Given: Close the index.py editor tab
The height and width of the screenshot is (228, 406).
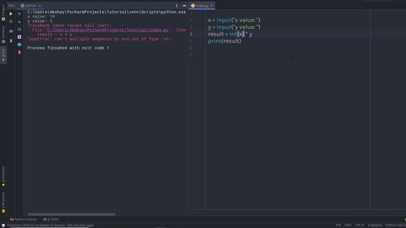Looking at the screenshot, I should [211, 6].
